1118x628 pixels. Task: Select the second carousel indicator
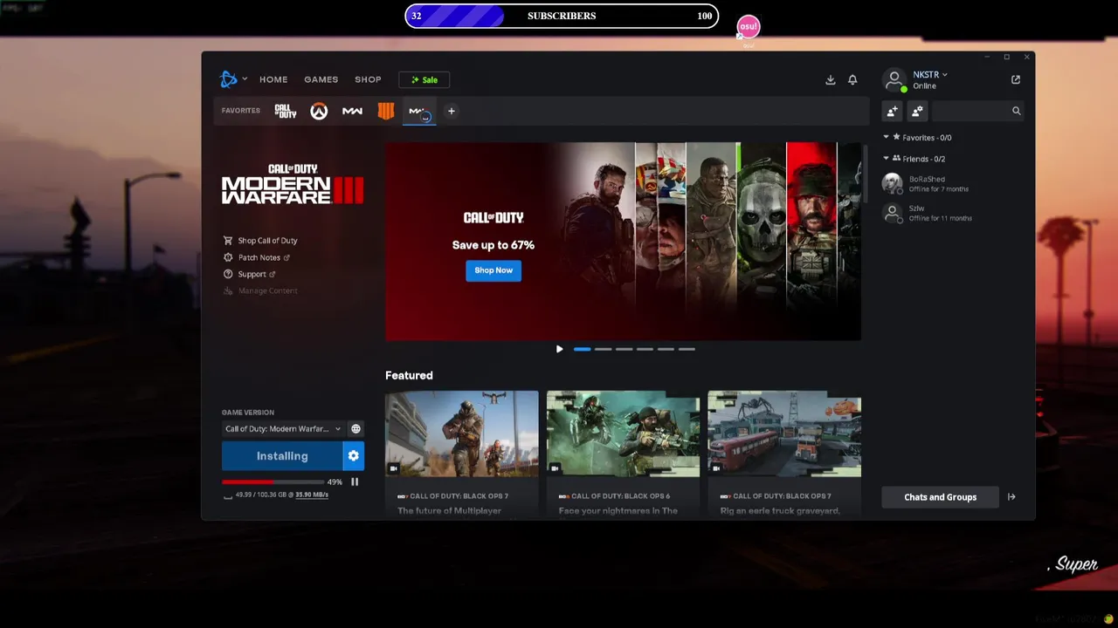603,349
